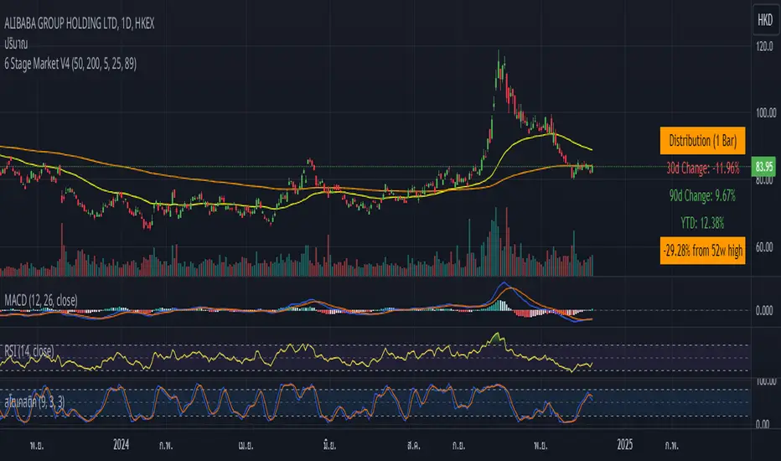Click the 0.000 MACD axis label
The image size is (781, 461).
(764, 310)
